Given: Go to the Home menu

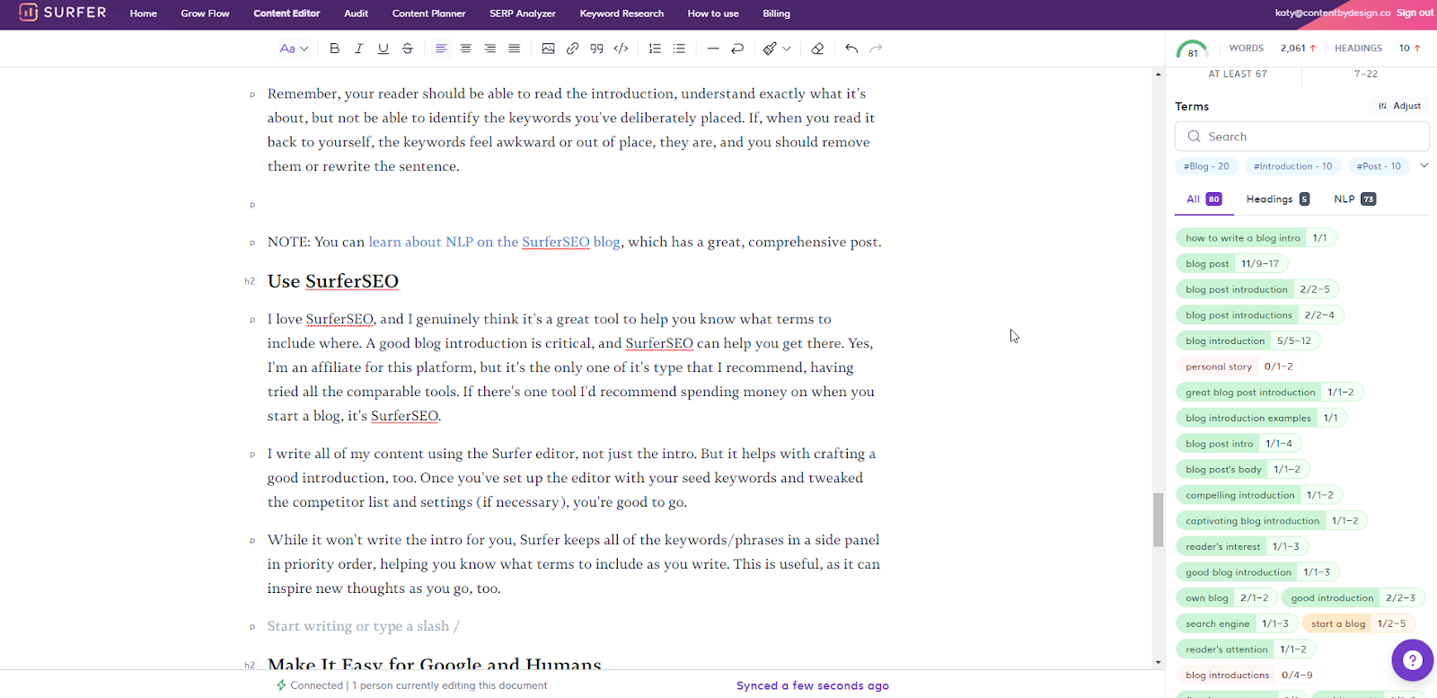Looking at the screenshot, I should click(143, 13).
